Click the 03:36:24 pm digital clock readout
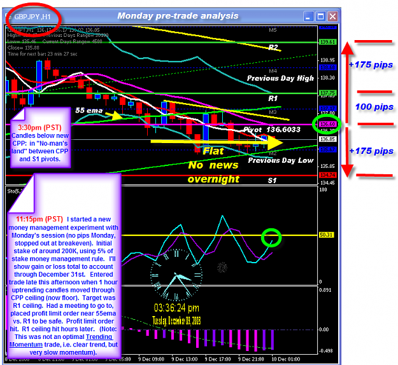This screenshot has width=398, height=365. coord(176,308)
